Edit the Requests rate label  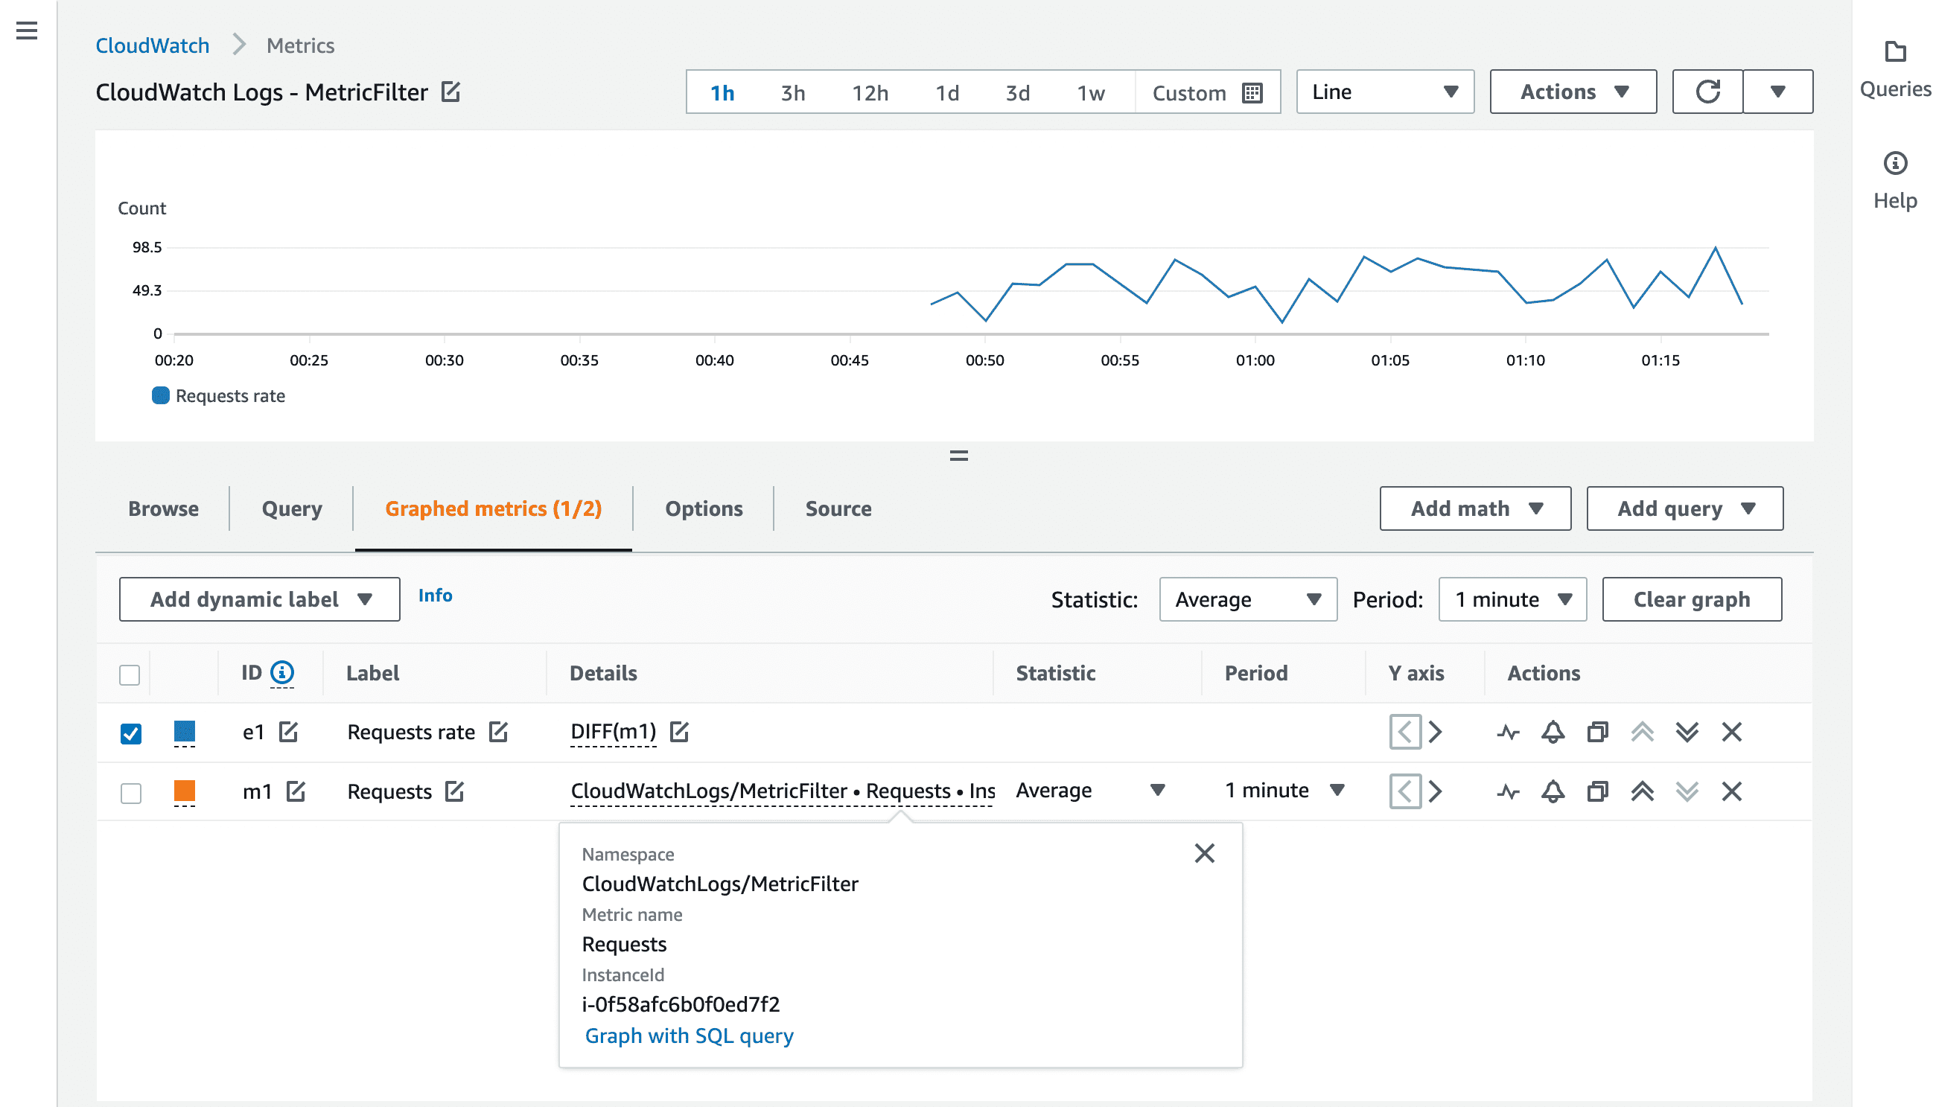[x=499, y=733]
